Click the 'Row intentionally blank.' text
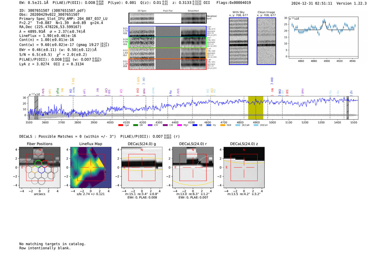The width and height of the screenshot is (386, 263). pyautogui.click(x=45, y=248)
